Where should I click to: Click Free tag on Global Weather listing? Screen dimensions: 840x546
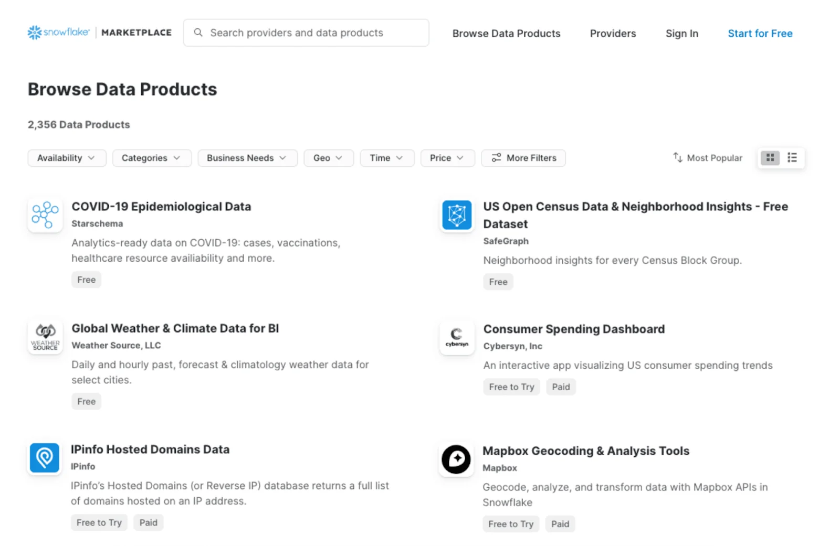click(x=86, y=401)
